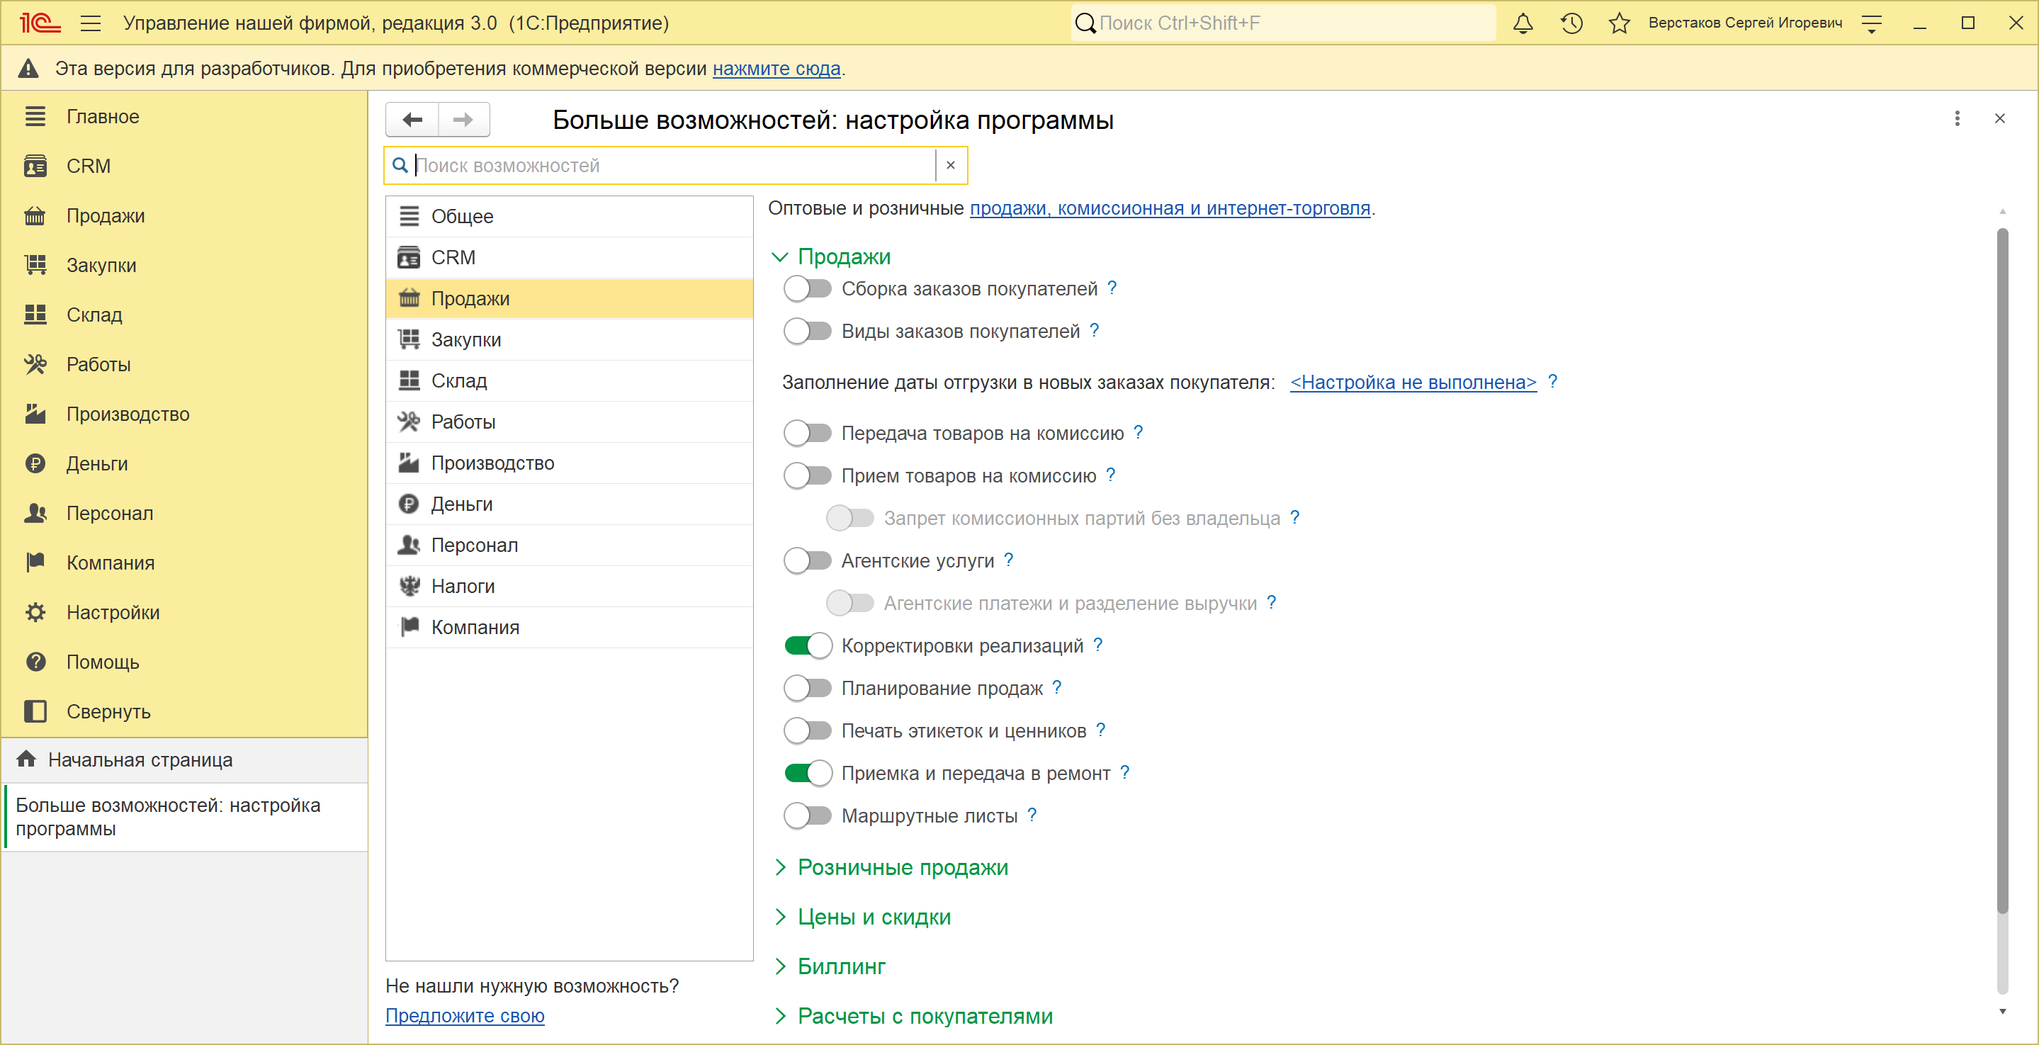Show help for Виды заказов покупателей
The image size is (2039, 1045).
coord(1095,331)
